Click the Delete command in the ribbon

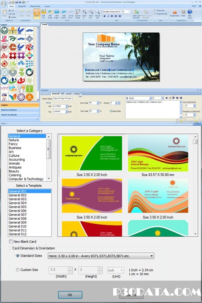coord(12,17)
